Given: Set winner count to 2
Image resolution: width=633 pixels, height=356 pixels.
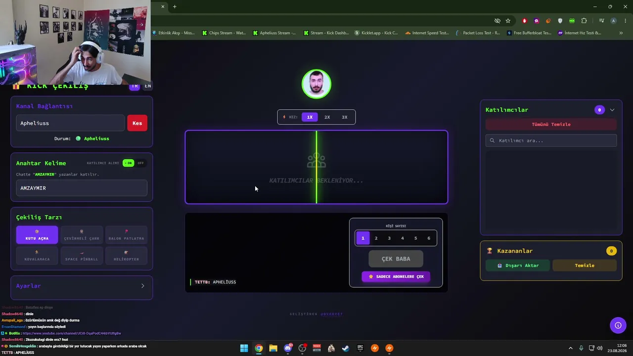Looking at the screenshot, I should (x=376, y=238).
